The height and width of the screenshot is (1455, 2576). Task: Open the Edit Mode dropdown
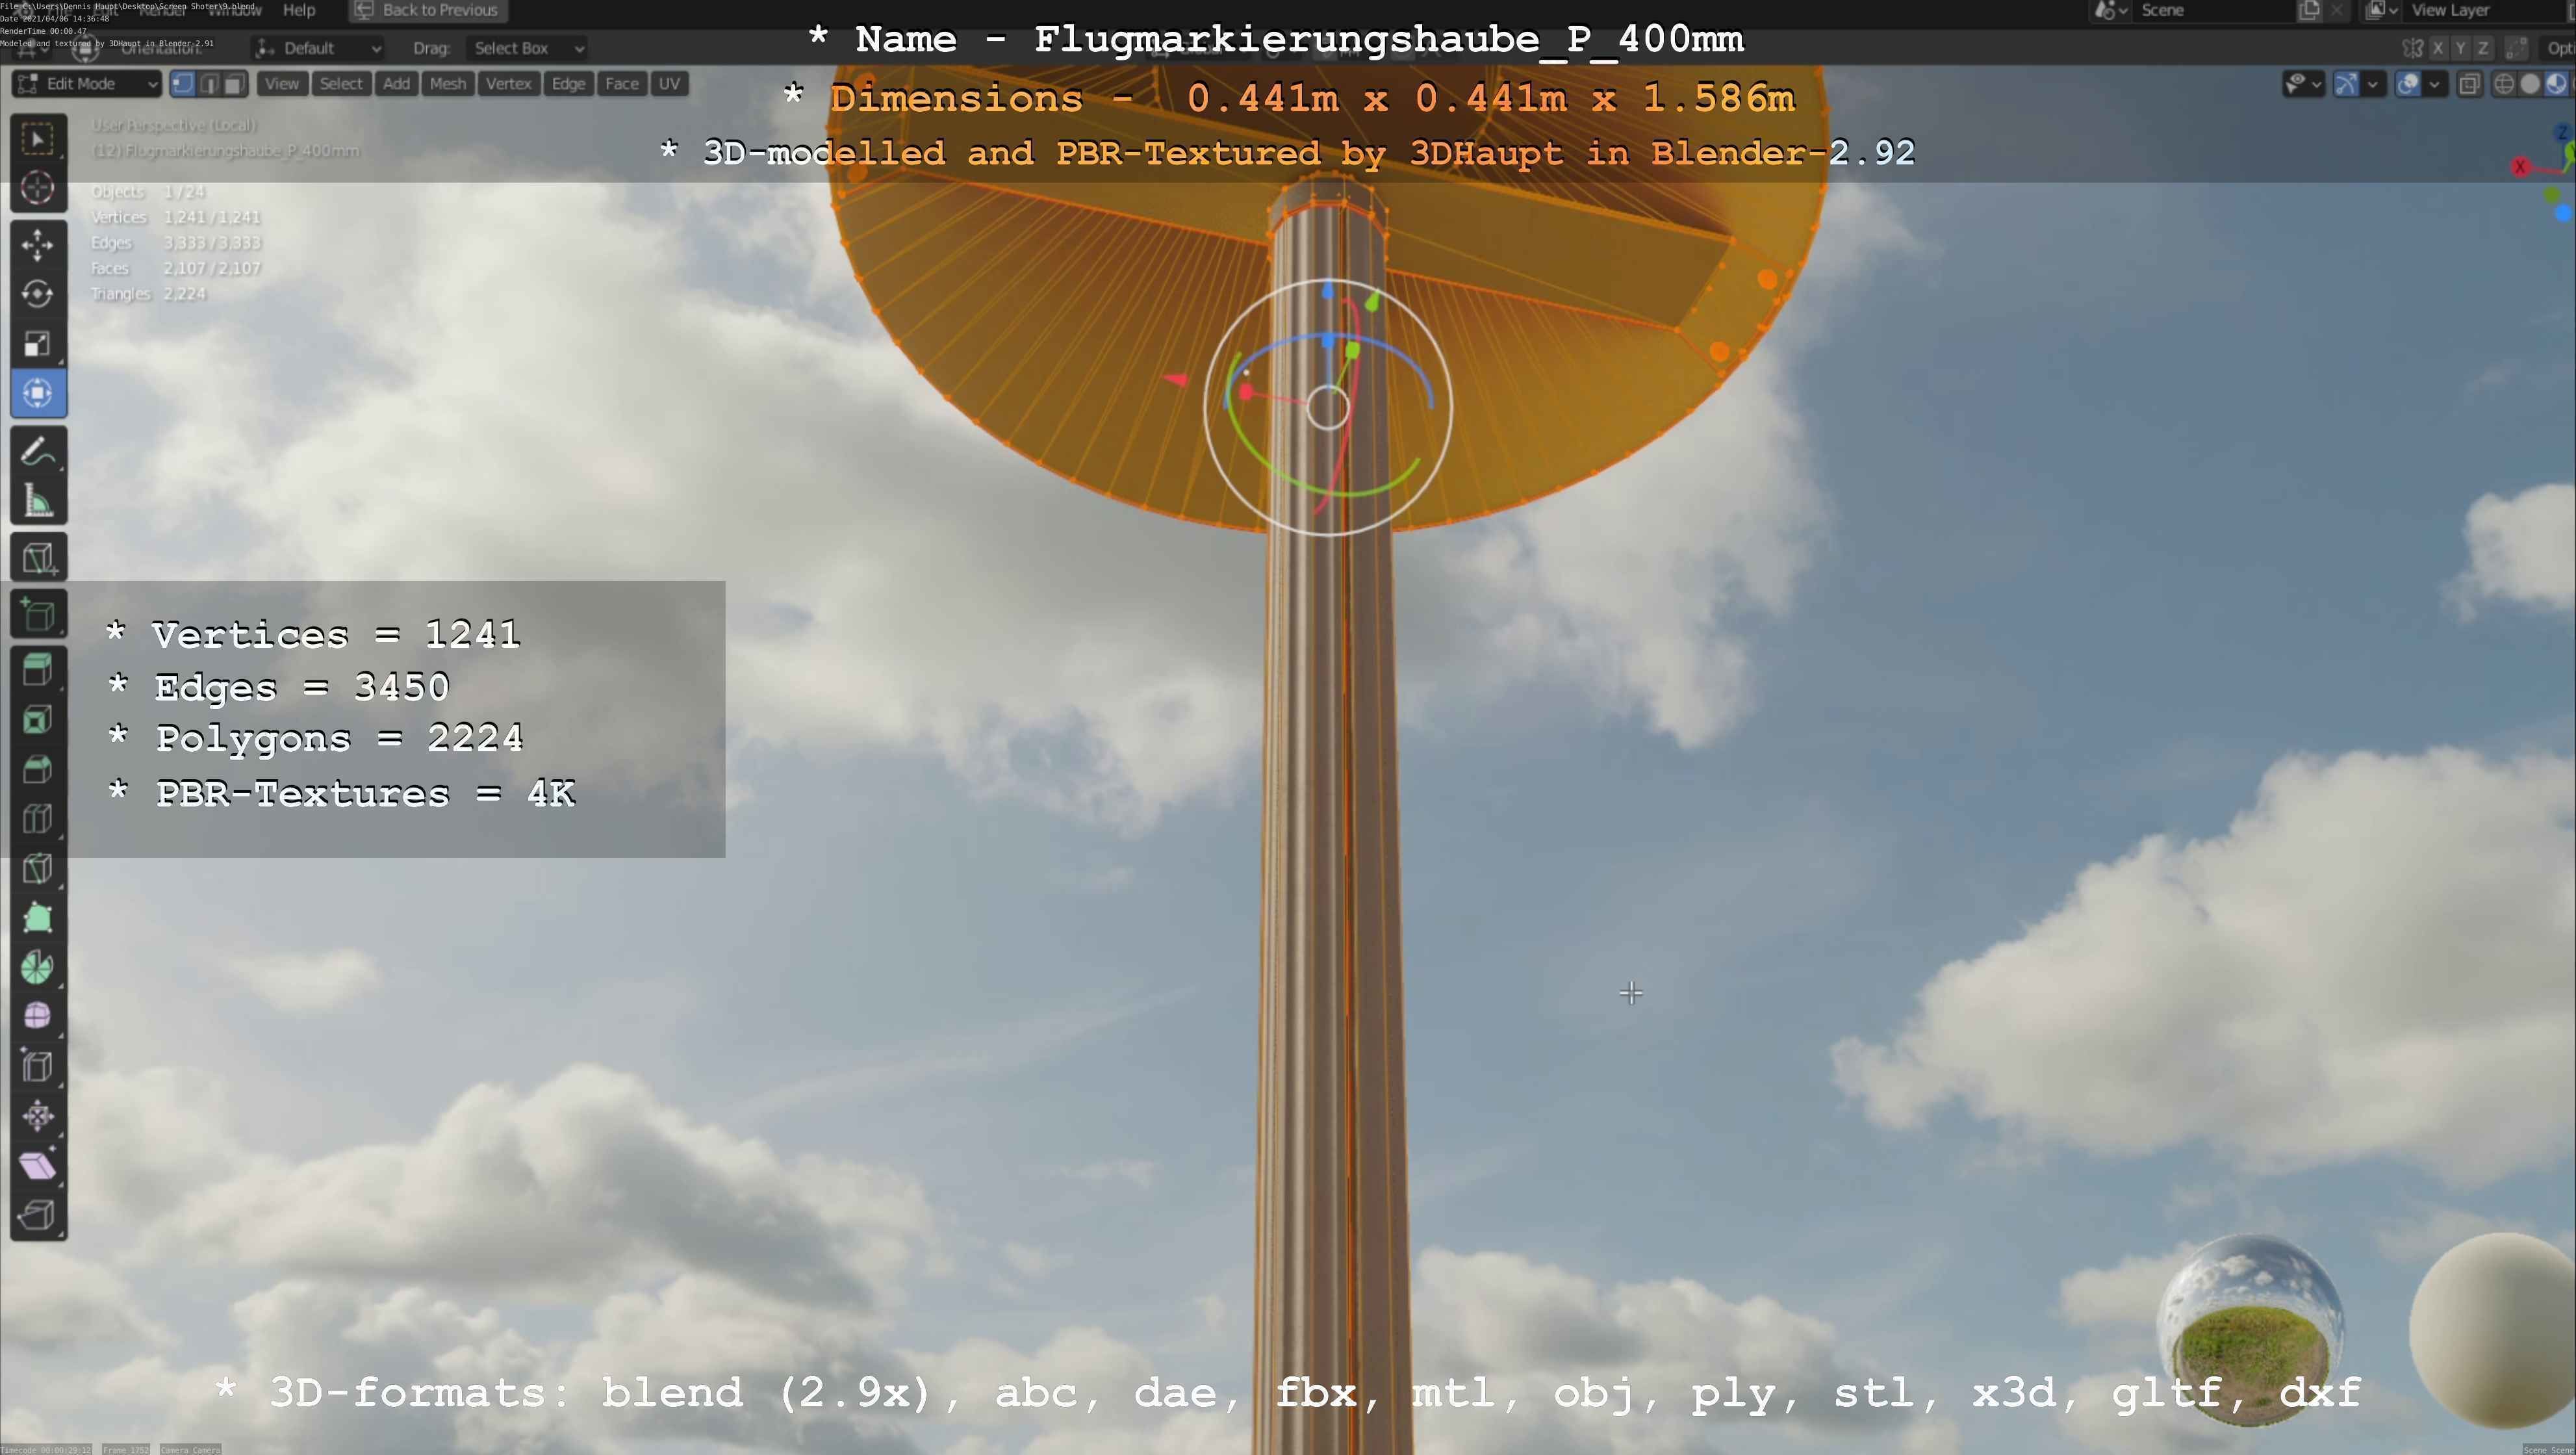(x=87, y=84)
